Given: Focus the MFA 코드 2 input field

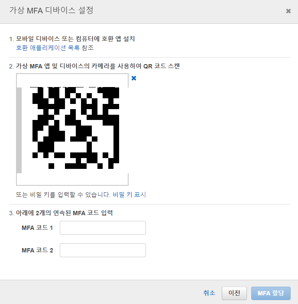Looking at the screenshot, I should pyautogui.click(x=103, y=250).
